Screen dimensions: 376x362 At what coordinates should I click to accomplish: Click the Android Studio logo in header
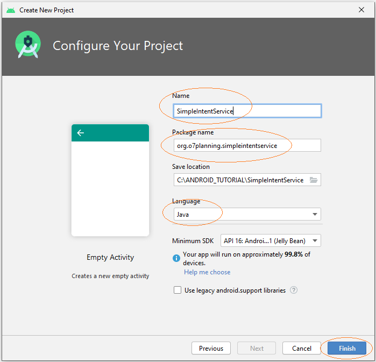tap(28, 44)
